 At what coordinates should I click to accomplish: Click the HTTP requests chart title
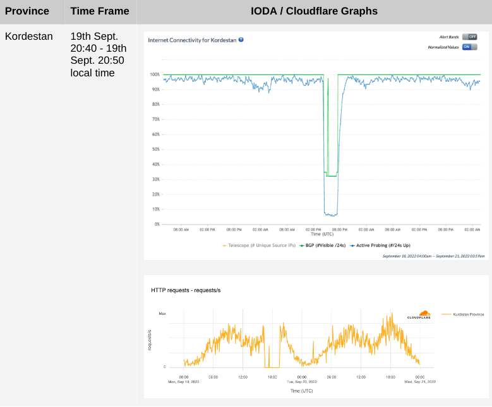pos(185,290)
